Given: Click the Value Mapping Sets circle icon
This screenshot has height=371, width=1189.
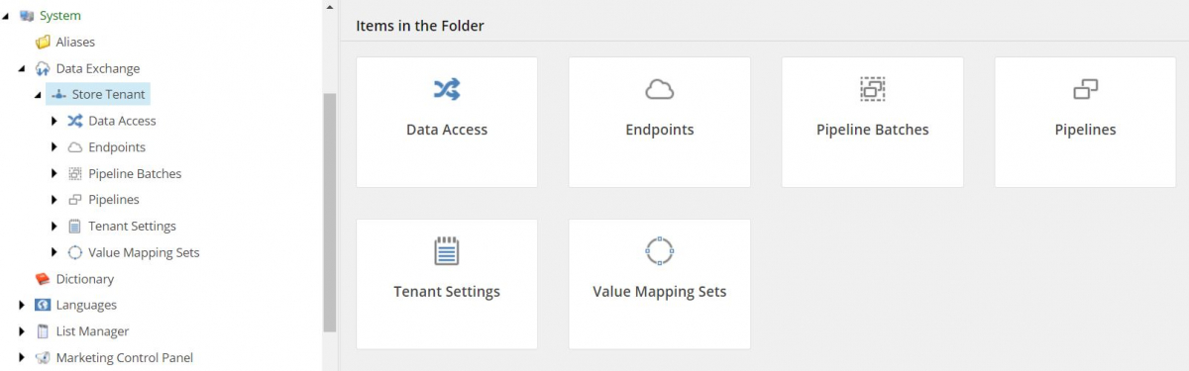Looking at the screenshot, I should tap(660, 251).
